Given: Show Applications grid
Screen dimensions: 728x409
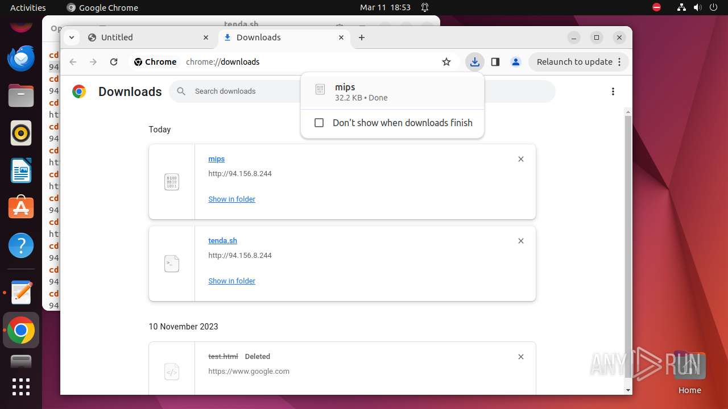Looking at the screenshot, I should coord(21,387).
